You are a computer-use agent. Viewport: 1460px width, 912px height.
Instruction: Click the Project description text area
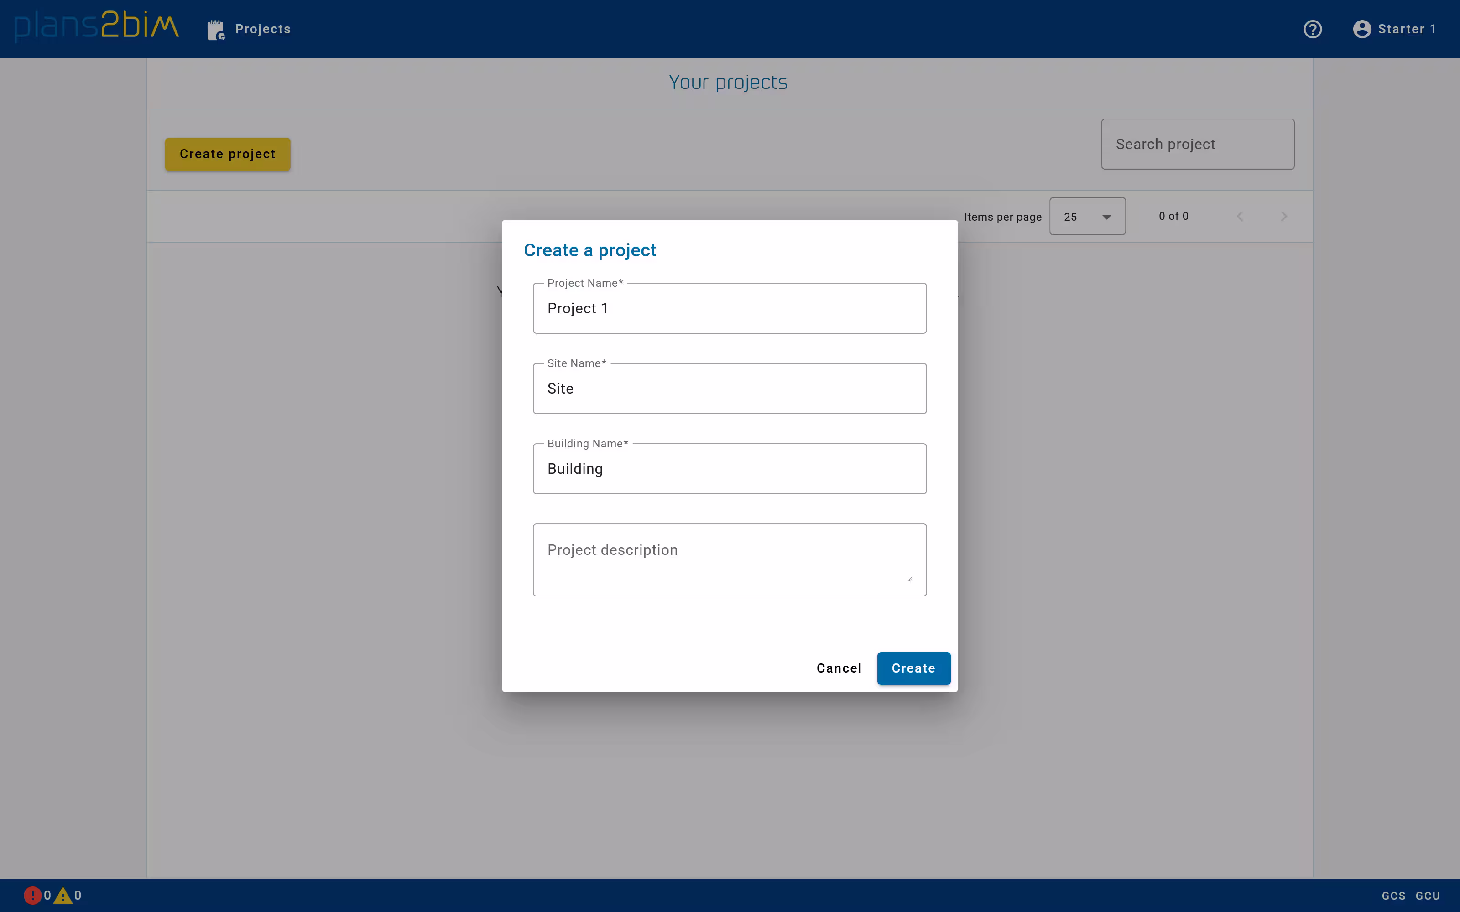click(x=729, y=560)
